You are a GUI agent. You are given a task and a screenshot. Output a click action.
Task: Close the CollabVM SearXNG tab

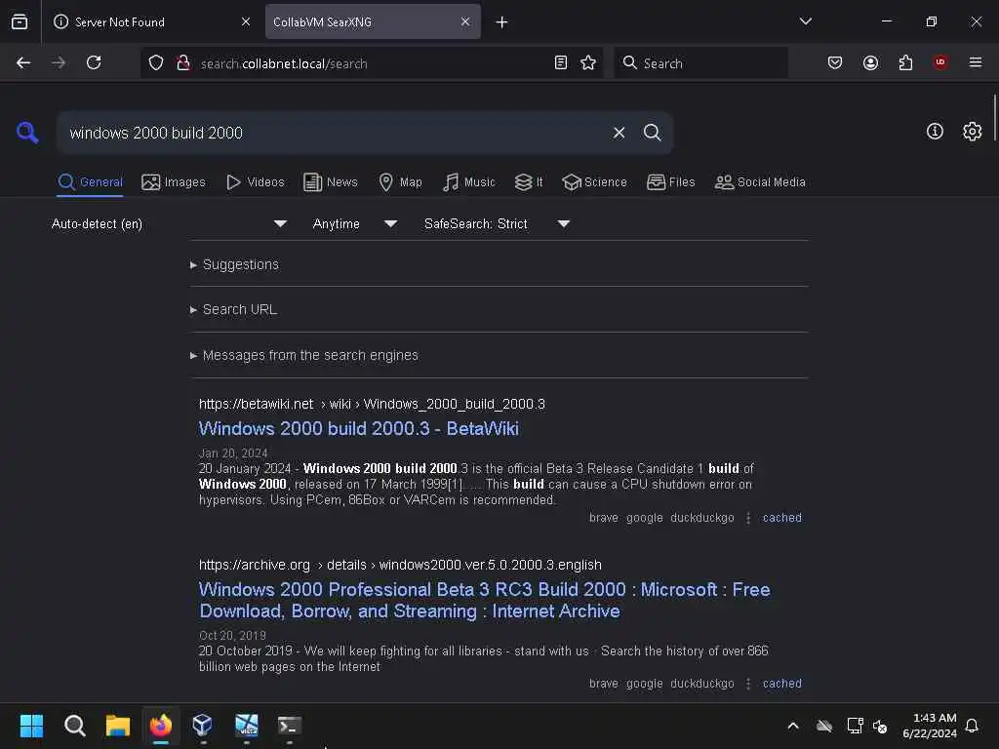tap(465, 21)
